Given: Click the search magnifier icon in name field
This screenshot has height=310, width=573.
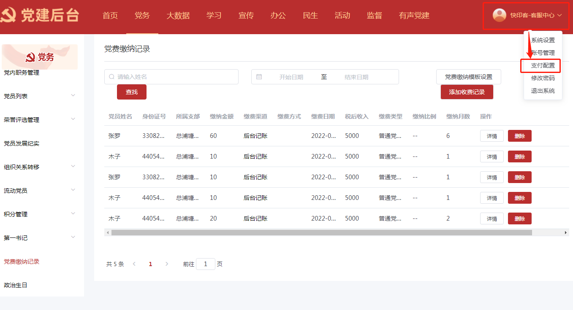Looking at the screenshot, I should 111,77.
